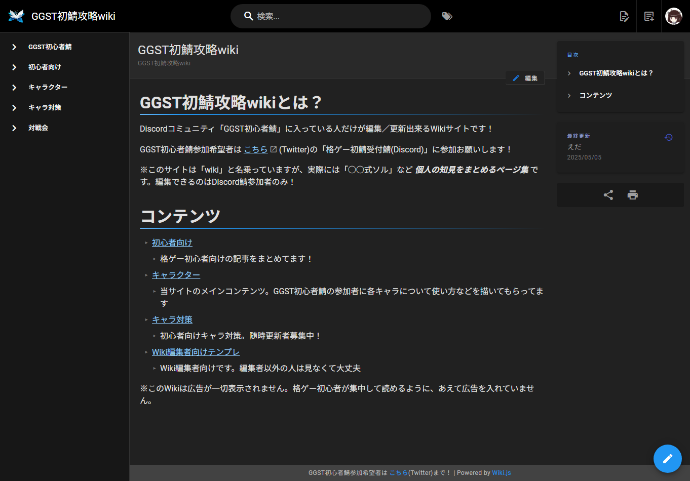Open the user avatar menu
This screenshot has width=690, height=481.
(x=674, y=16)
